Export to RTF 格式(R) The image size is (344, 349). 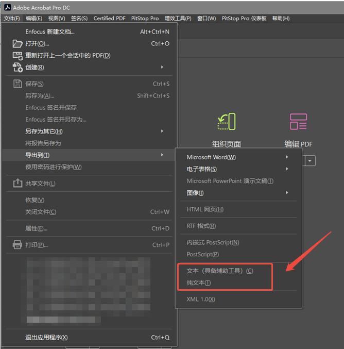tap(238, 226)
